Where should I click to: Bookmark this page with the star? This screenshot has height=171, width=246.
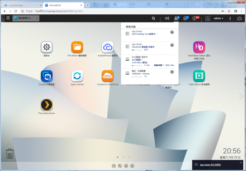229,11
